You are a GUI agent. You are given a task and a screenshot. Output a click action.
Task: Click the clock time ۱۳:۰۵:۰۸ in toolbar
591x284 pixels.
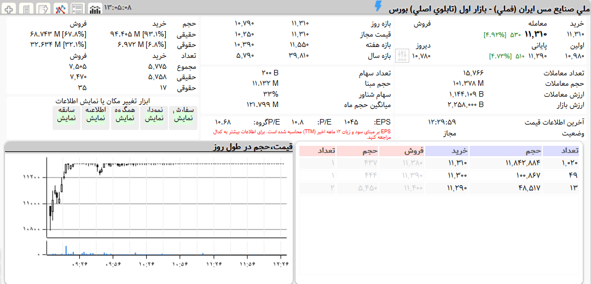tap(118, 7)
